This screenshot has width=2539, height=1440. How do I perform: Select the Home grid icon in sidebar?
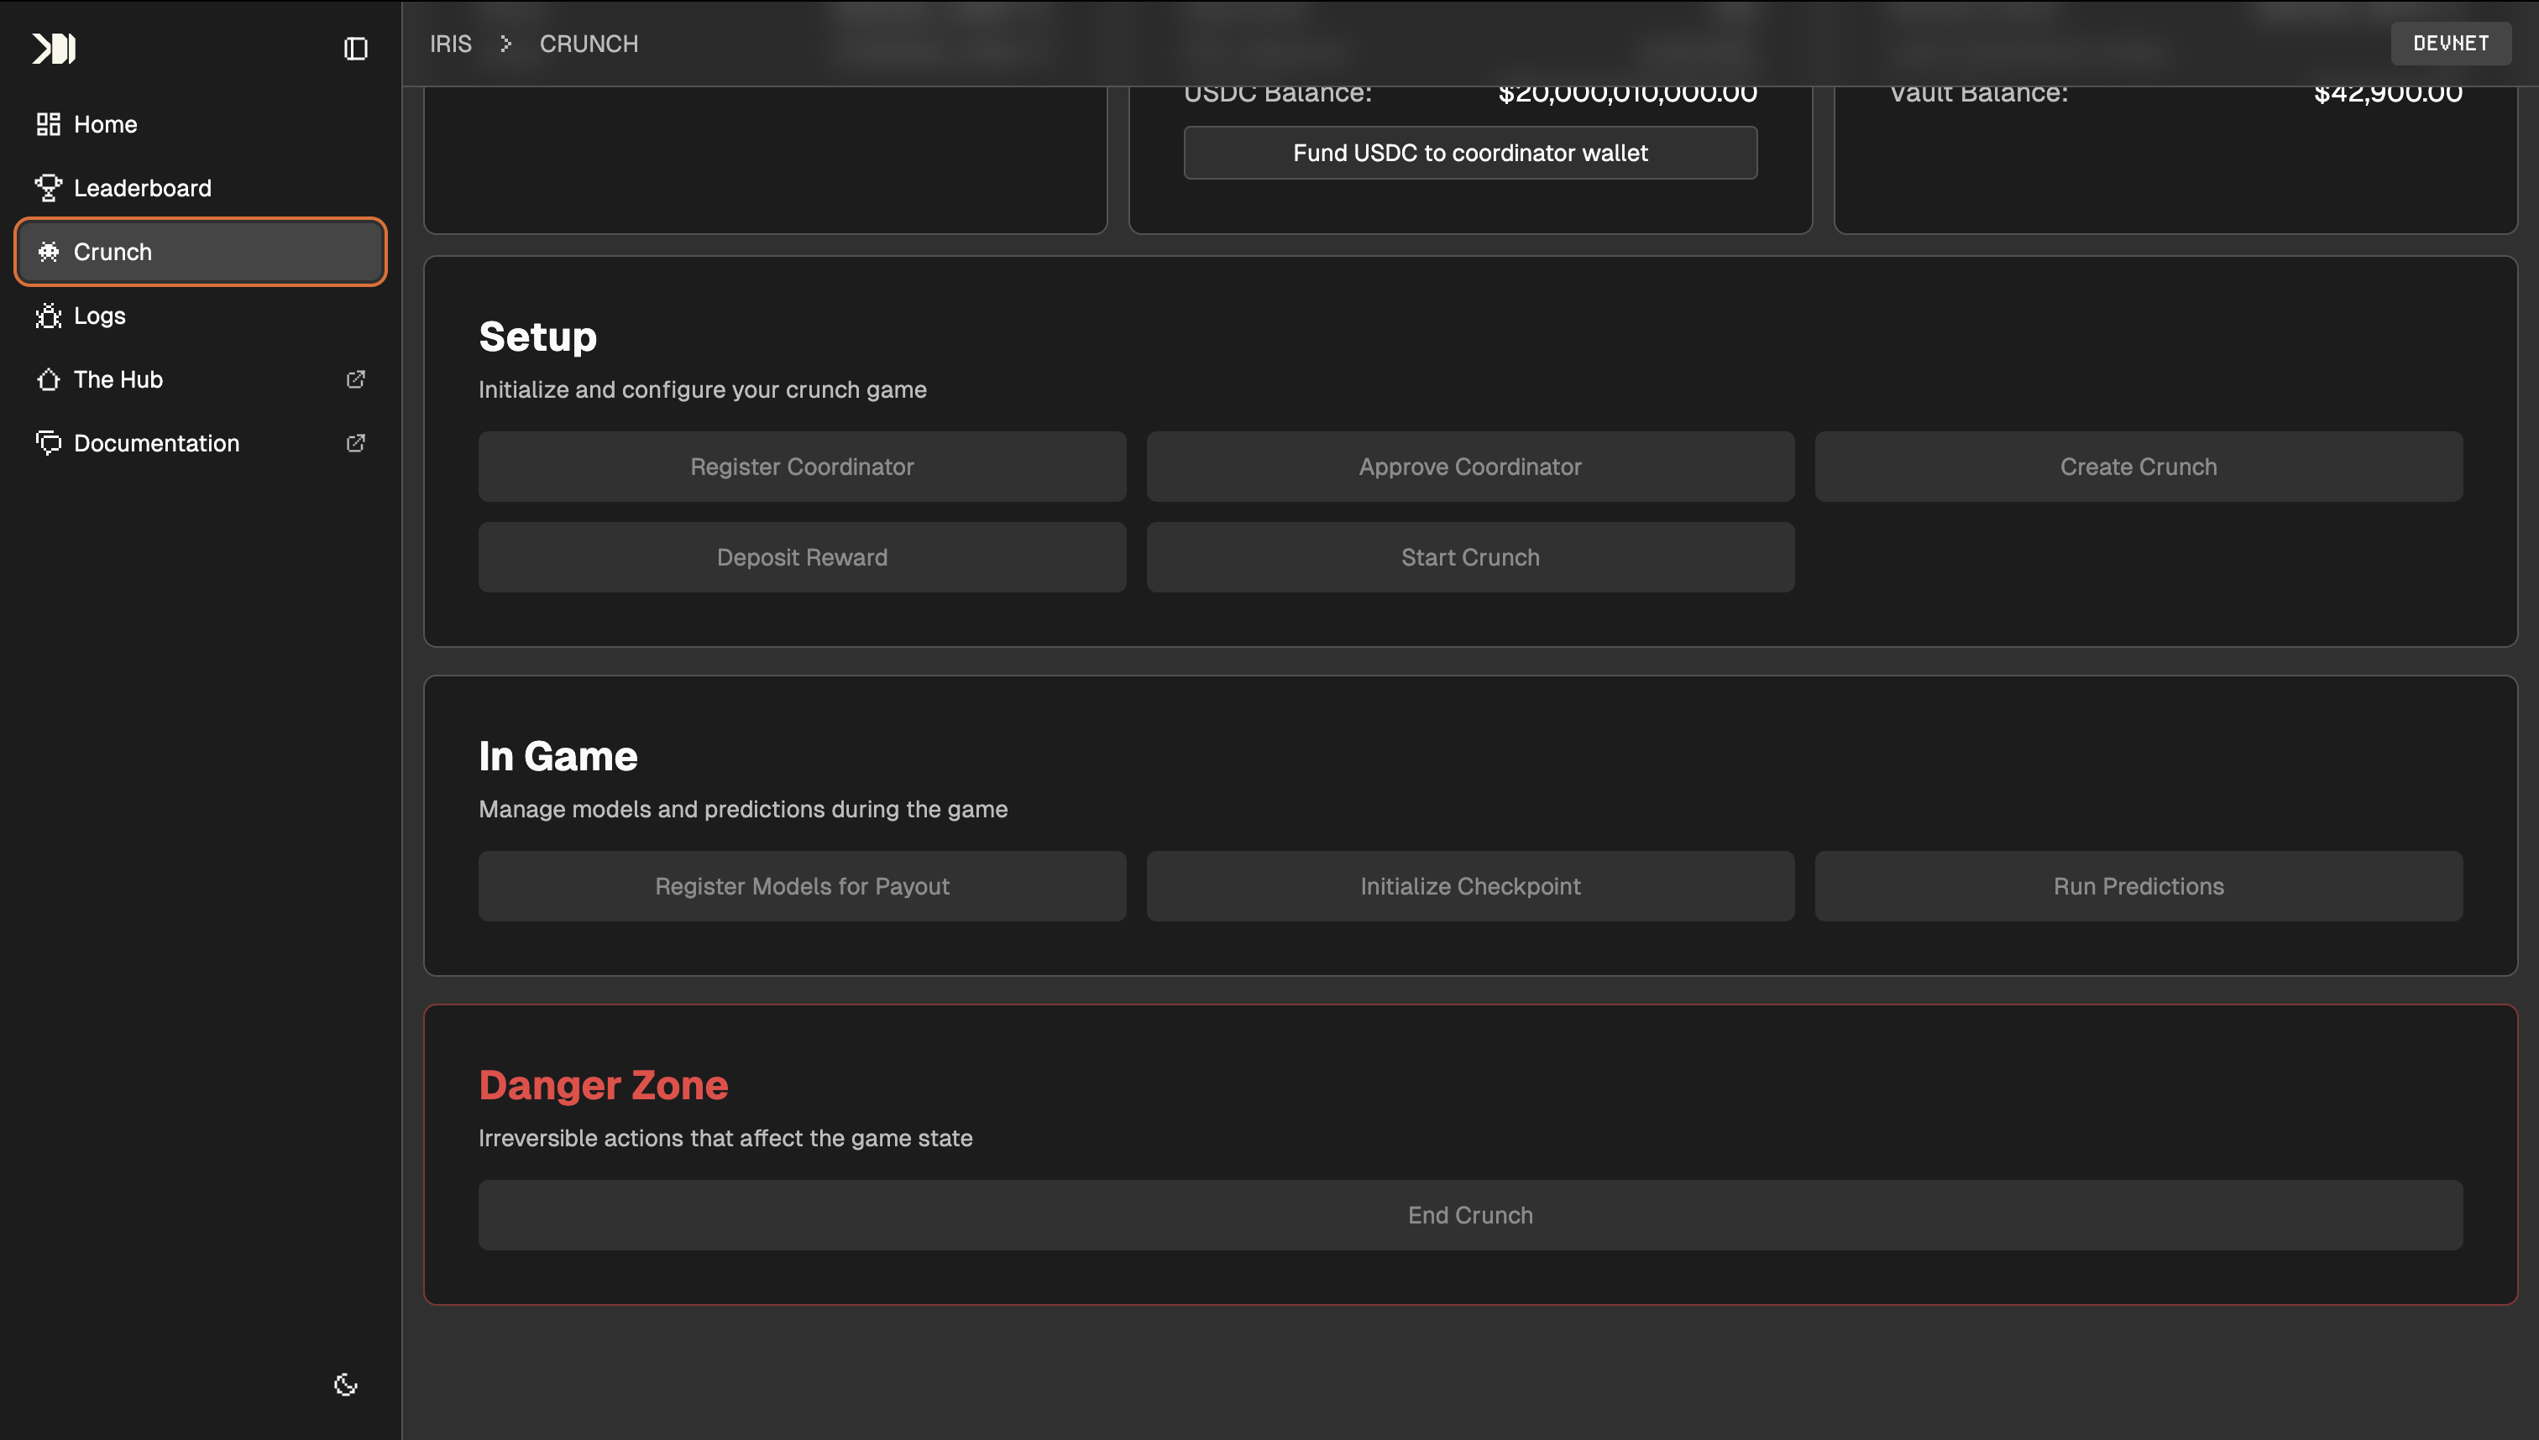click(49, 123)
